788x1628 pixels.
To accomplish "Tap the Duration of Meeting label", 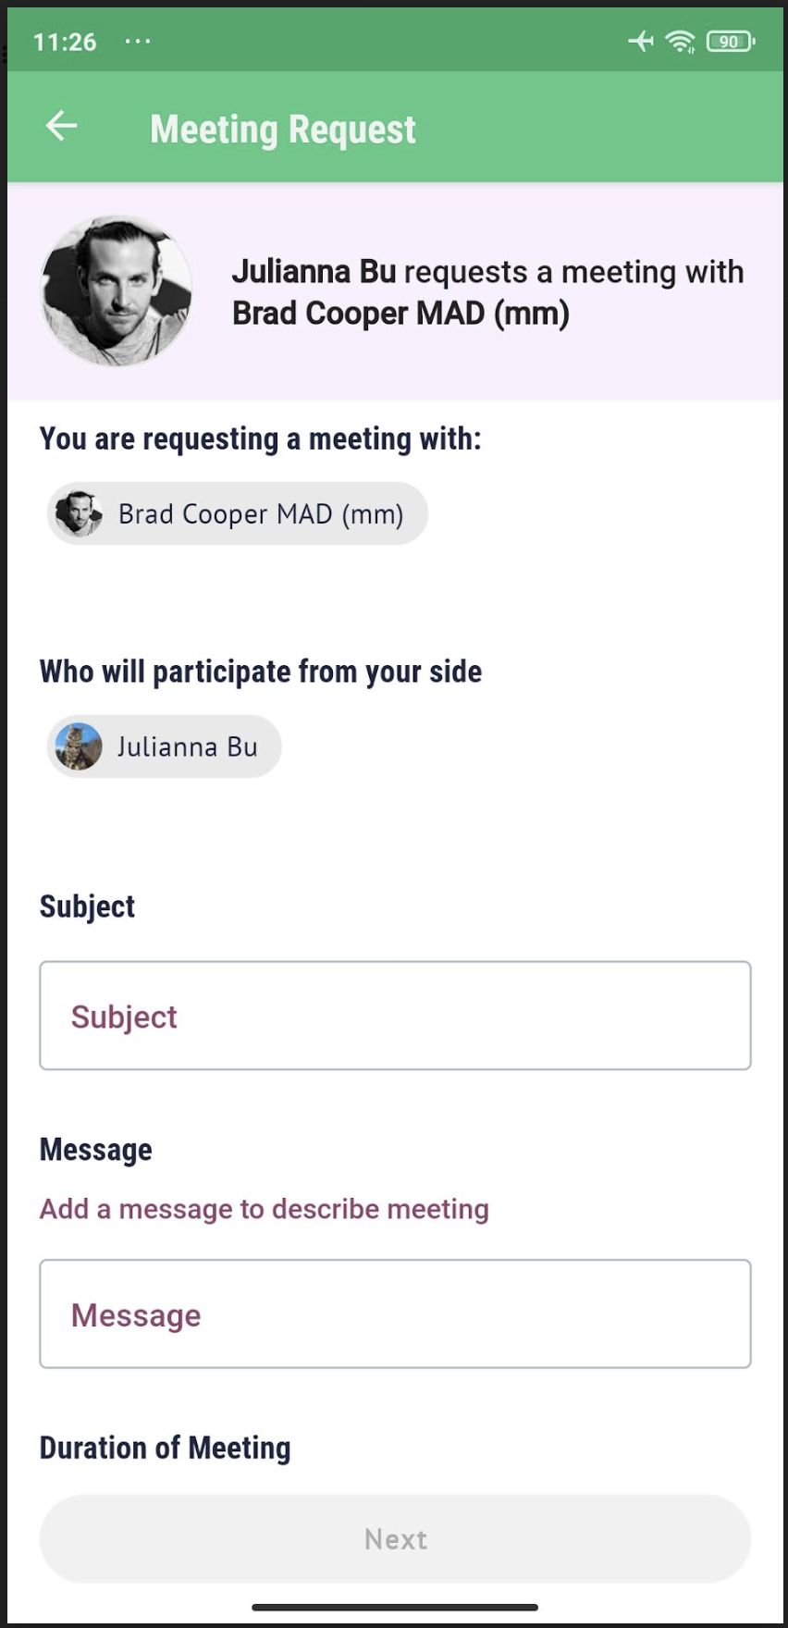I will (165, 1448).
